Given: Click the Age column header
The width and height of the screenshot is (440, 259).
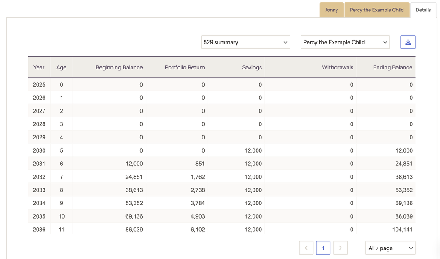Looking at the screenshot, I should click(x=62, y=67).
